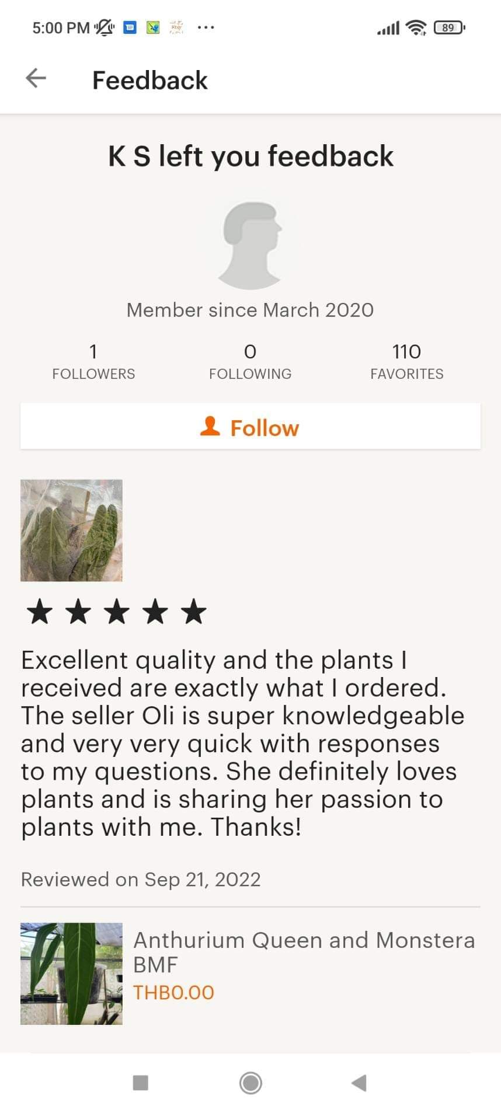Open the Anthurium Queen product thumbnail

coord(71,974)
